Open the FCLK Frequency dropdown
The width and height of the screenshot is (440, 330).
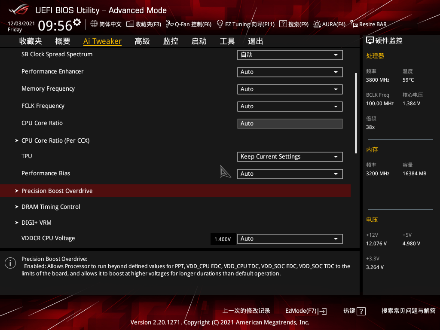pos(290,106)
